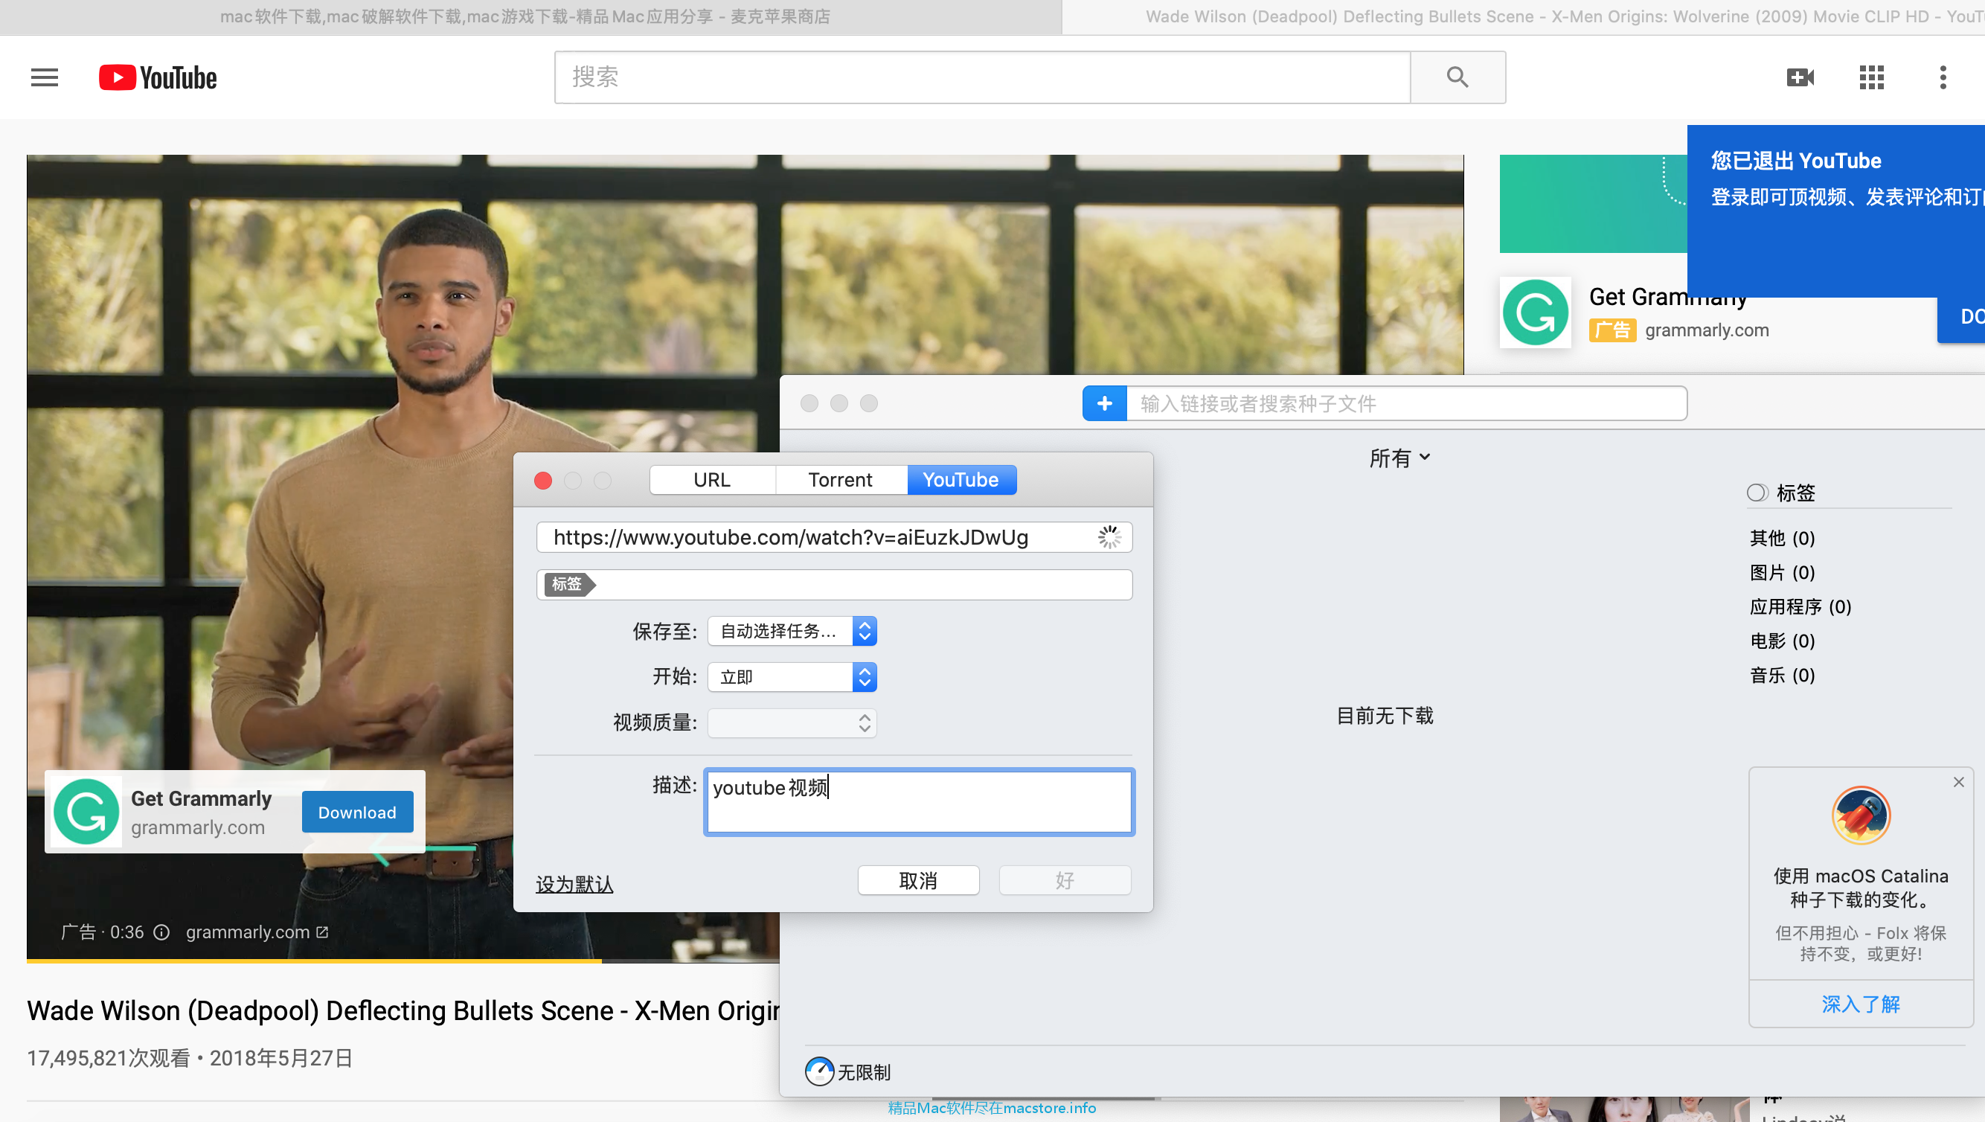
Task: Expand the 所有 filter dropdown
Action: click(x=1399, y=458)
